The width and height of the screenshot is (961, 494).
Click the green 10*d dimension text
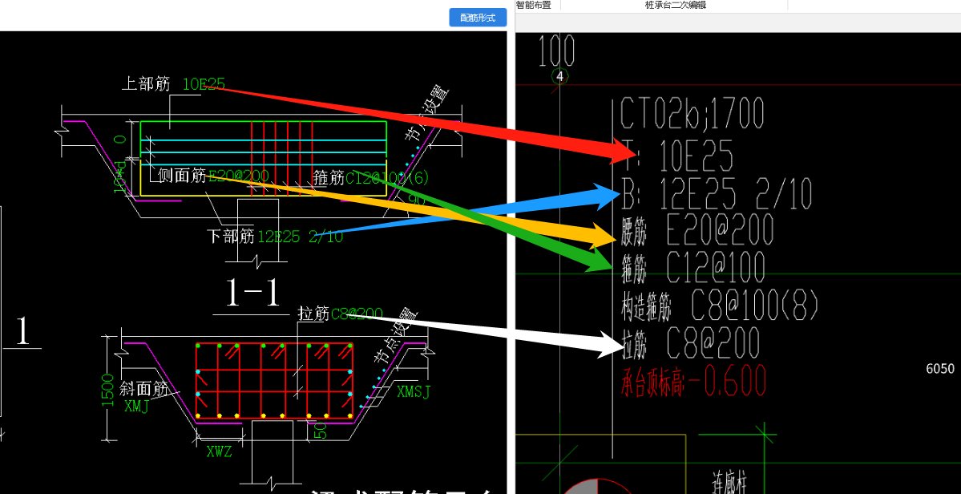tap(121, 177)
